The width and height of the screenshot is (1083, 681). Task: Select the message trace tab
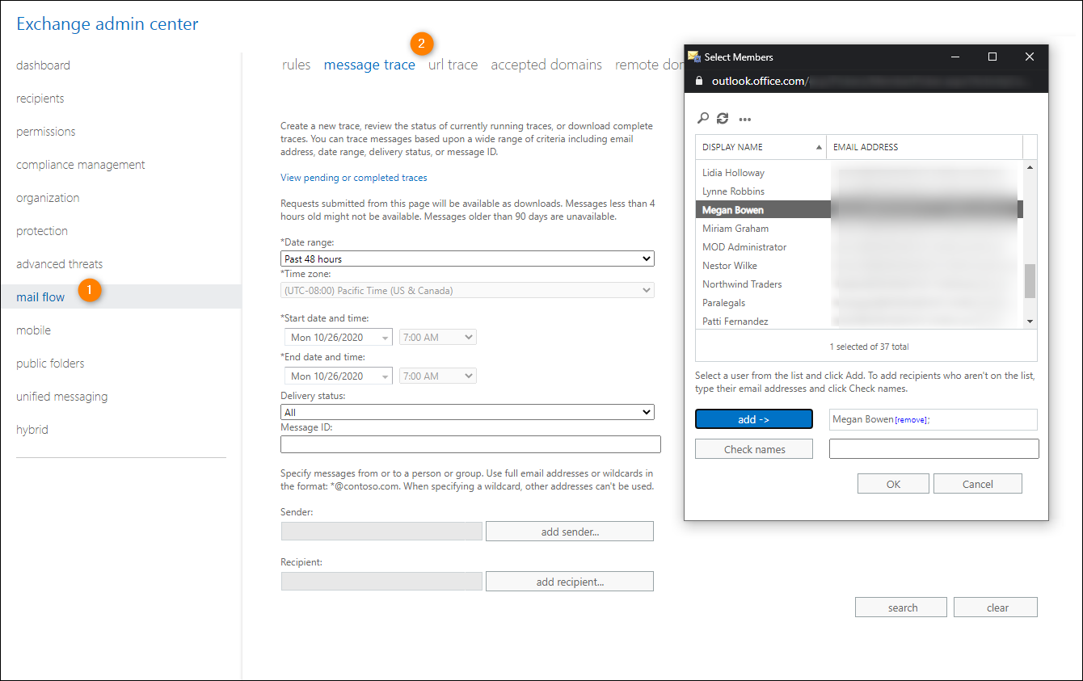pyautogui.click(x=369, y=65)
